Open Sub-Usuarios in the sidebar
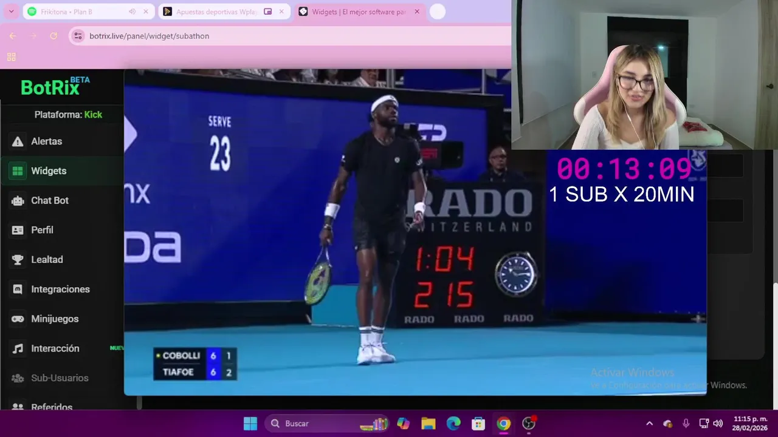778x437 pixels. (x=61, y=378)
